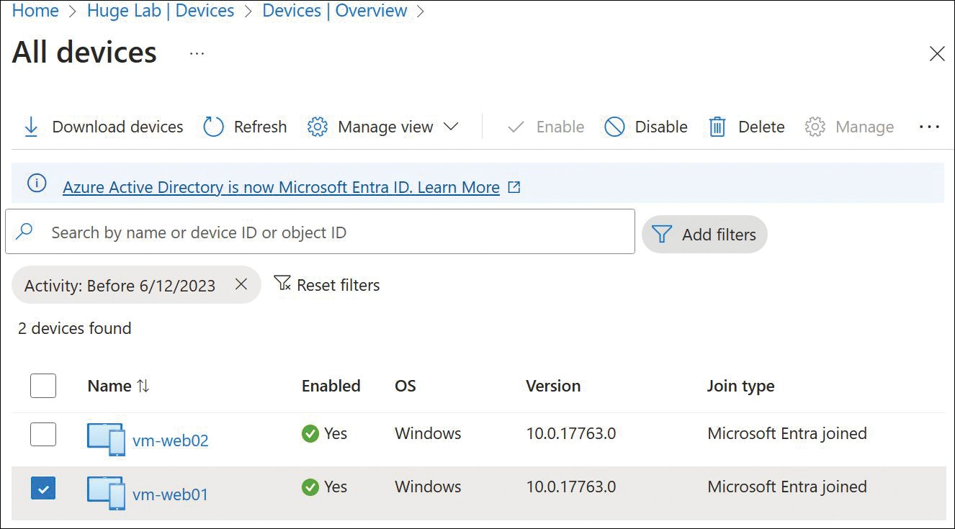Go to Home breadcrumb
Screen dimensions: 955x529
[x=35, y=11]
